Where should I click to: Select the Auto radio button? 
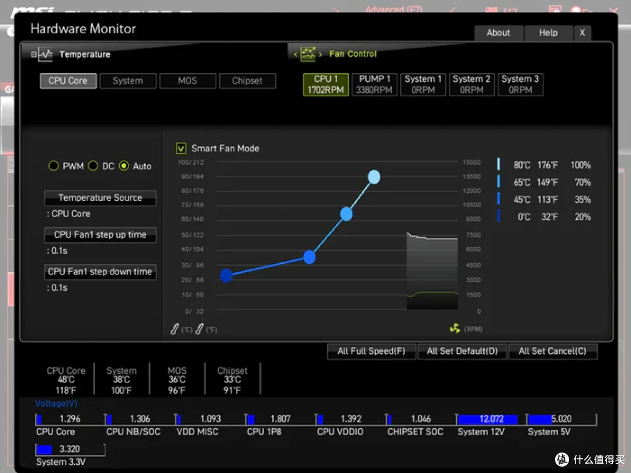coord(124,166)
